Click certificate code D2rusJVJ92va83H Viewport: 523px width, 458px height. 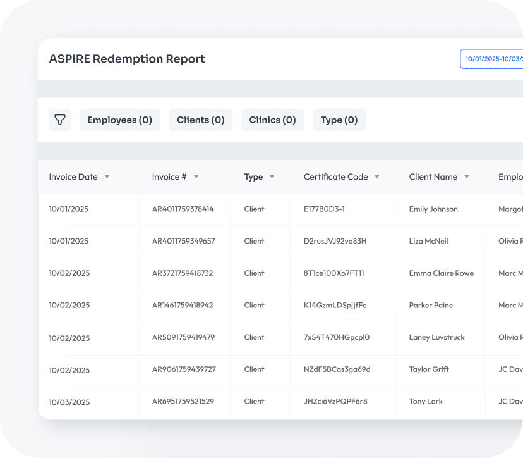coord(335,241)
